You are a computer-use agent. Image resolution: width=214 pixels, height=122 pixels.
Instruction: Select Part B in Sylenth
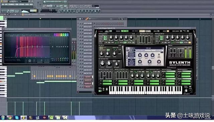(x=148, y=31)
